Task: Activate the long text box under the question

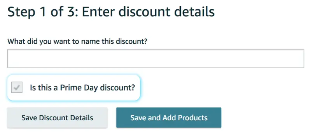Action: pos(156,58)
